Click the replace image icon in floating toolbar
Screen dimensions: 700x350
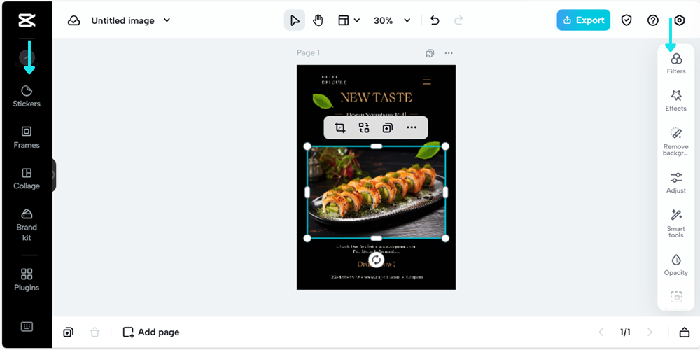click(x=364, y=128)
